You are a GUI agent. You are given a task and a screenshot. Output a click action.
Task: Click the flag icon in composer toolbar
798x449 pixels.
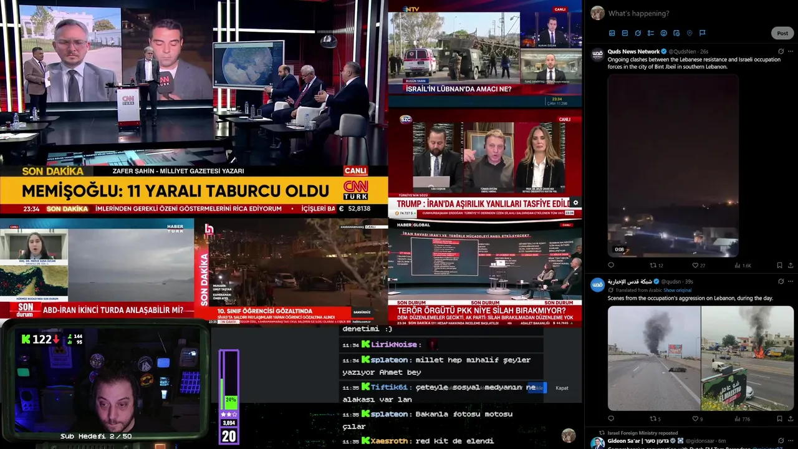703,33
